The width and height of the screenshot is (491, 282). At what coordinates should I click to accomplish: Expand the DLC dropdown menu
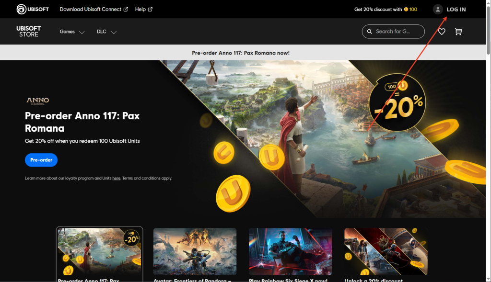pyautogui.click(x=106, y=32)
